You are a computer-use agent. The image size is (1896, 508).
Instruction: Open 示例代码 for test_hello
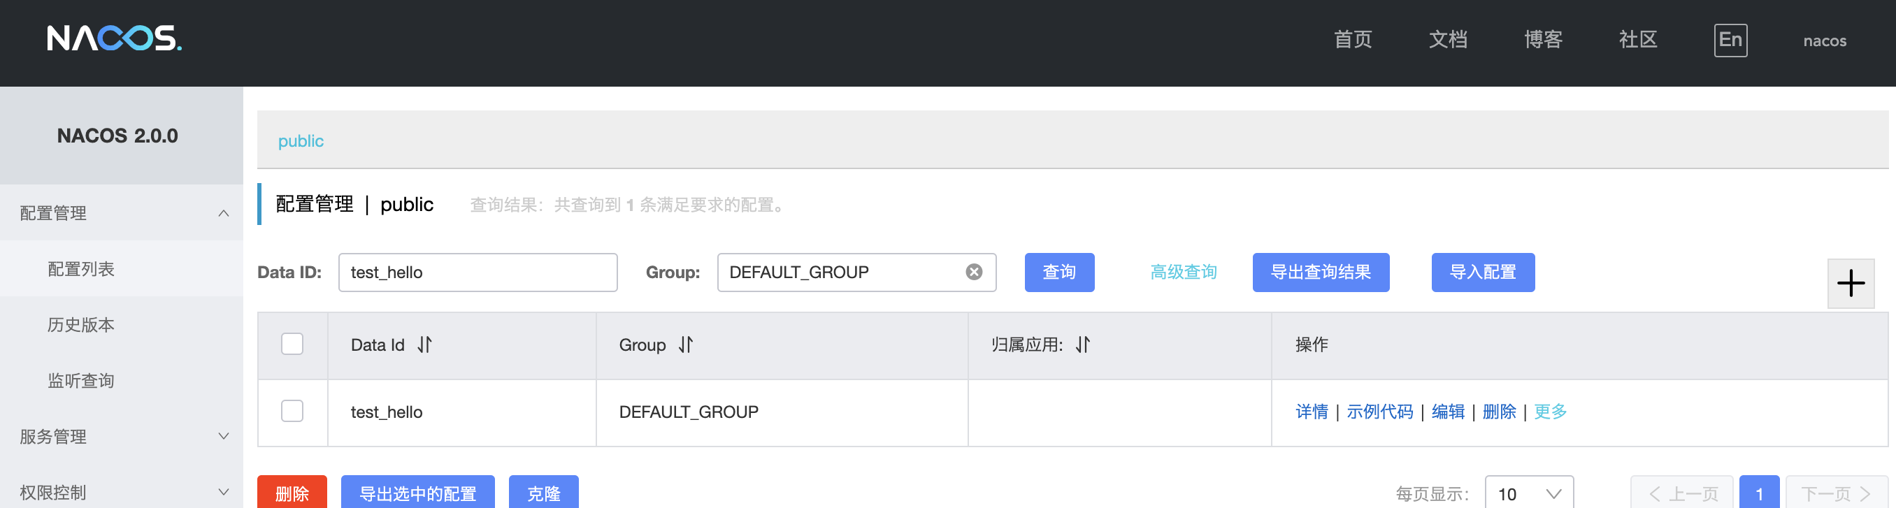[1379, 412]
